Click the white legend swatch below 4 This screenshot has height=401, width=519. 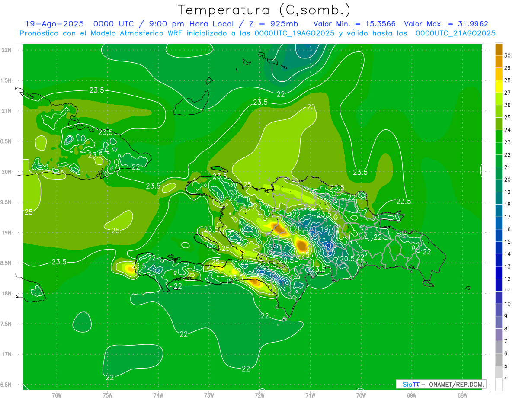tap(499, 385)
